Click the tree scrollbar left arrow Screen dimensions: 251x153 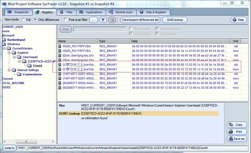pyautogui.click(x=5, y=142)
